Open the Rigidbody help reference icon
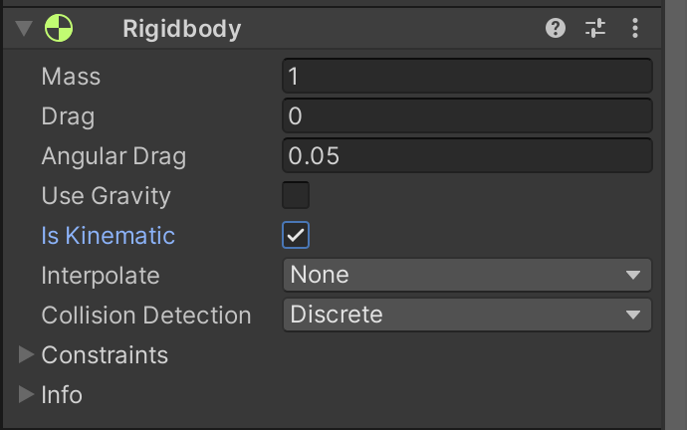This screenshot has width=687, height=430. [x=556, y=29]
